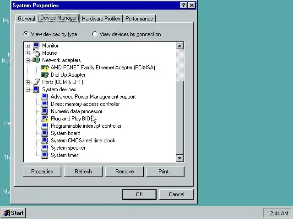This screenshot has width=293, height=219.
Task: Select the System timer icon
Action: (x=45, y=155)
